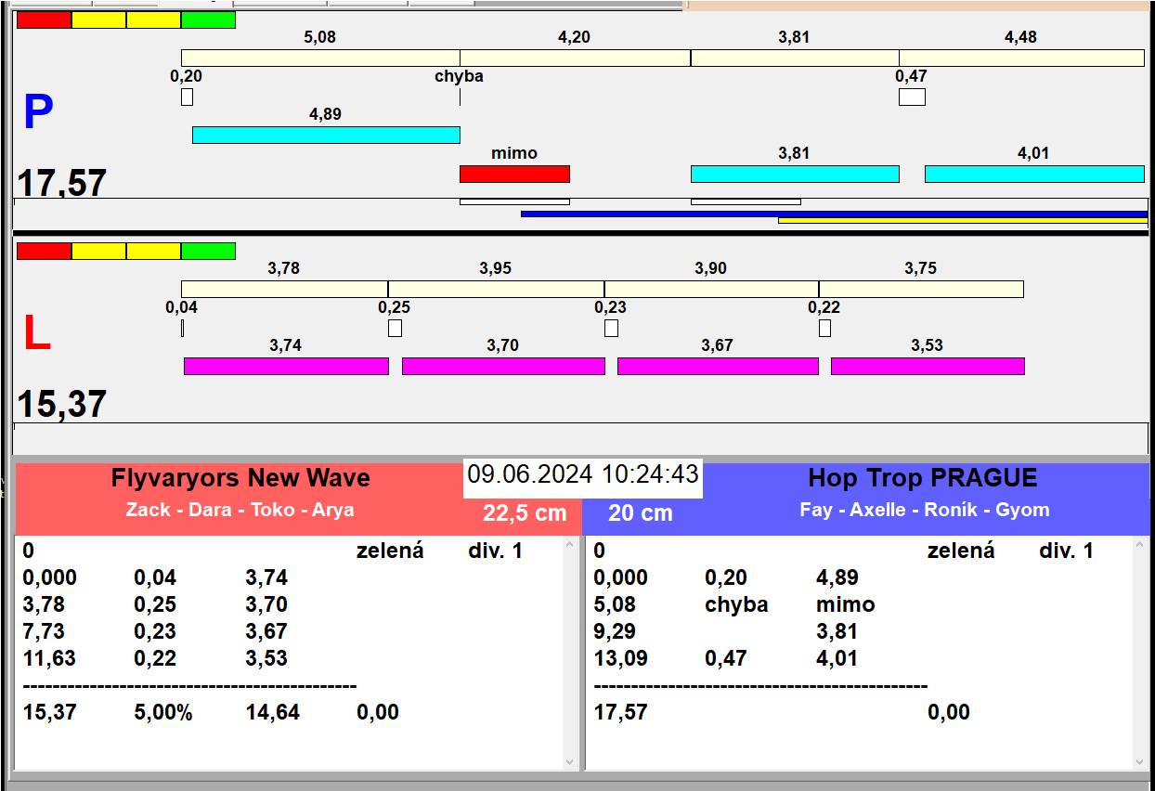
Task: Click the magenta 3,53 run bar
Action: tap(927, 366)
